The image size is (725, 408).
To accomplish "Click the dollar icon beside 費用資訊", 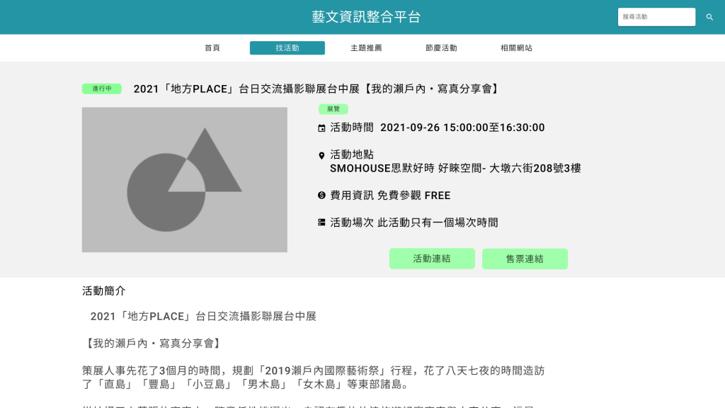I will tap(321, 195).
